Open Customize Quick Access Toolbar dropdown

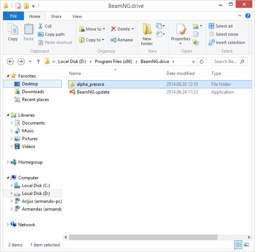(x=33, y=6)
